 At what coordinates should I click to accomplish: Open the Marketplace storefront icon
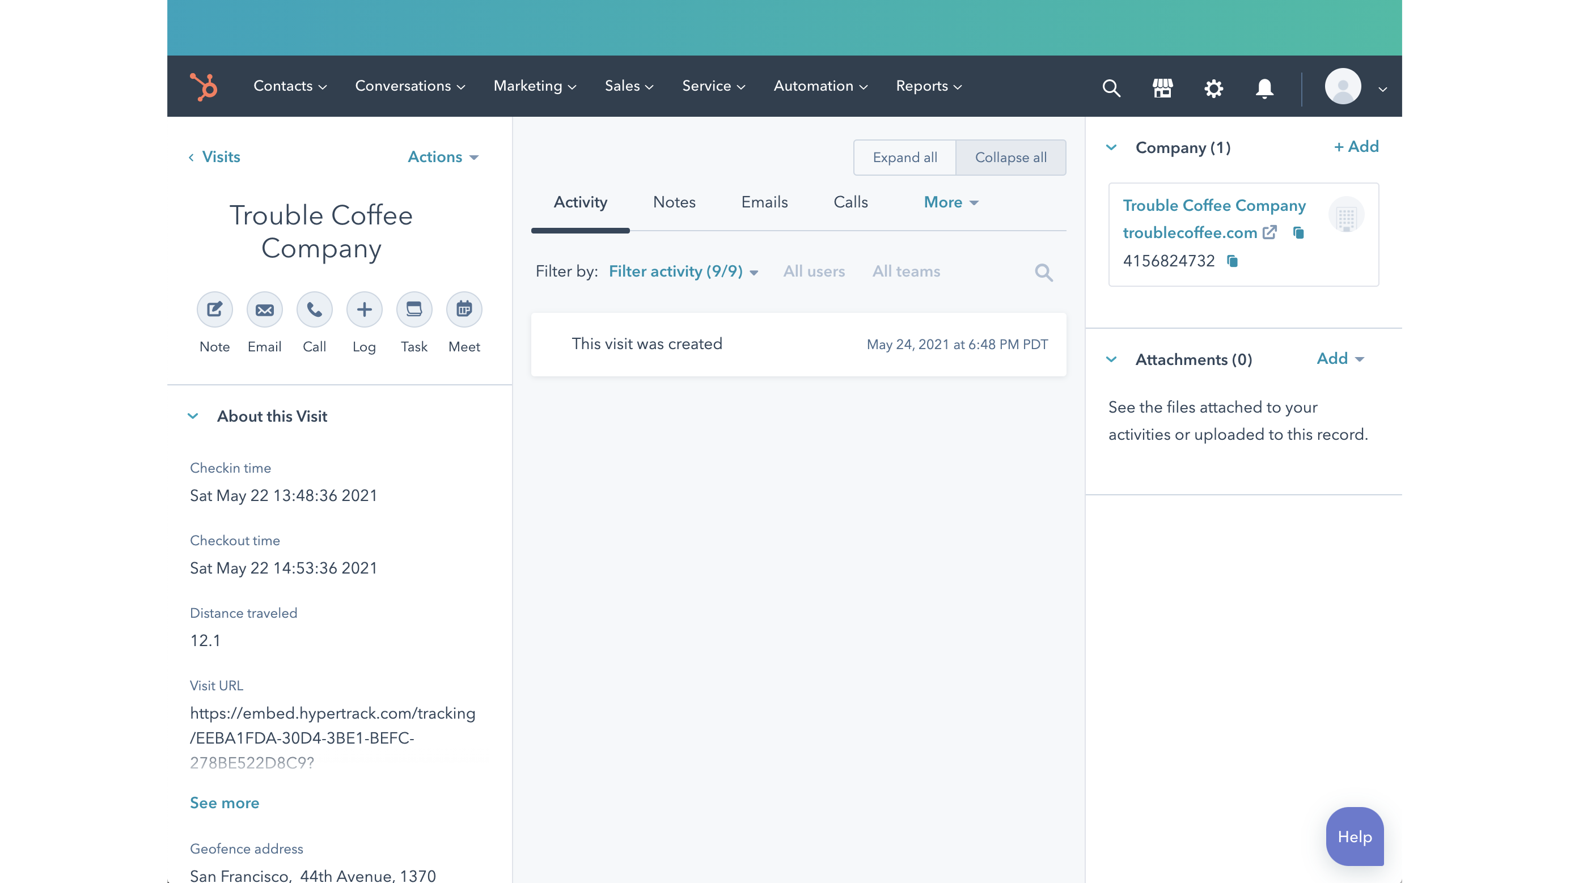click(x=1162, y=88)
